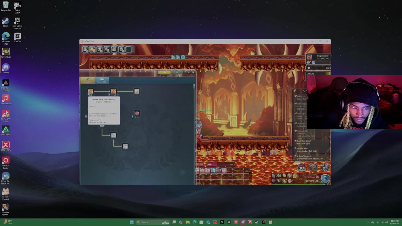
Task: Close the skill window
Action: (x=193, y=73)
